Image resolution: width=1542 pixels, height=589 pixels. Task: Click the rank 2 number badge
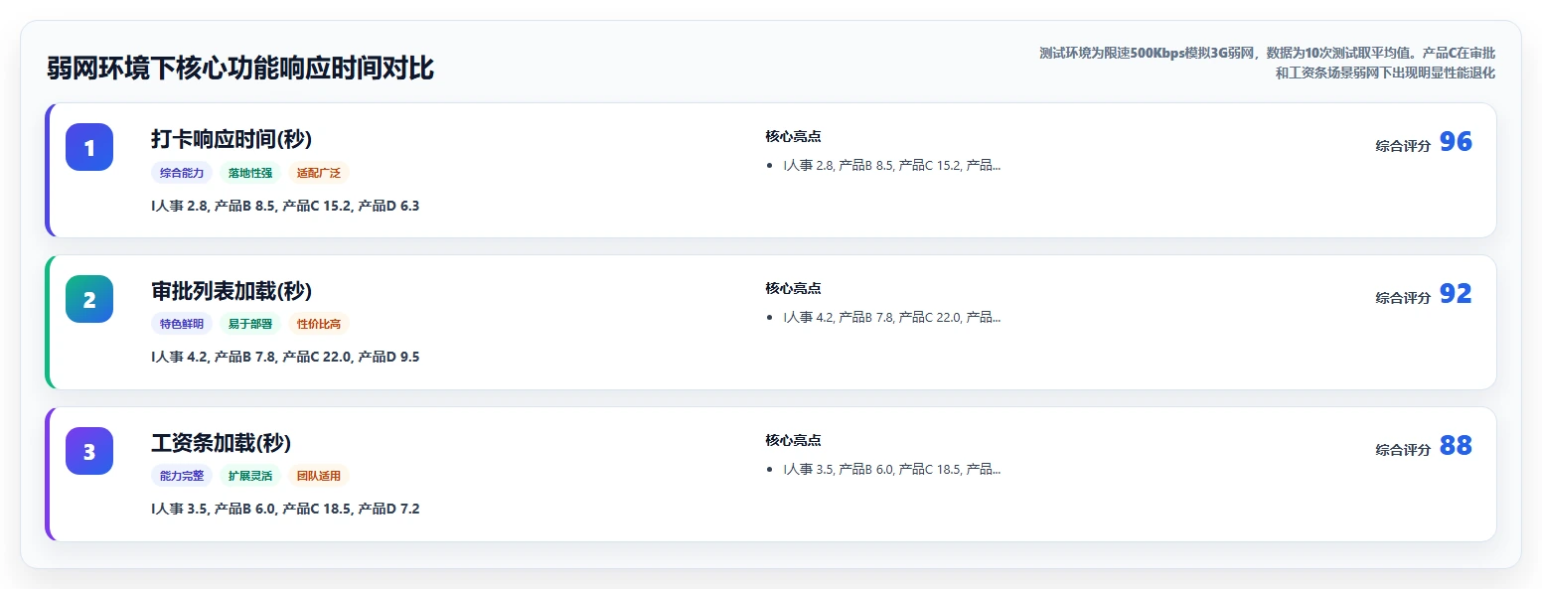click(x=89, y=299)
